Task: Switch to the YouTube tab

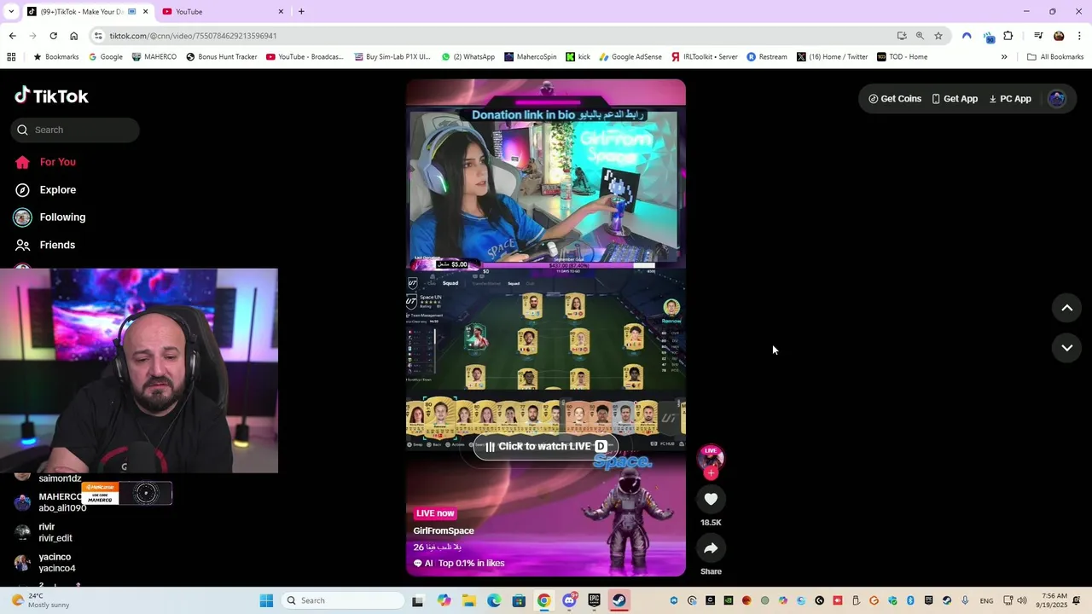Action: 222,11
